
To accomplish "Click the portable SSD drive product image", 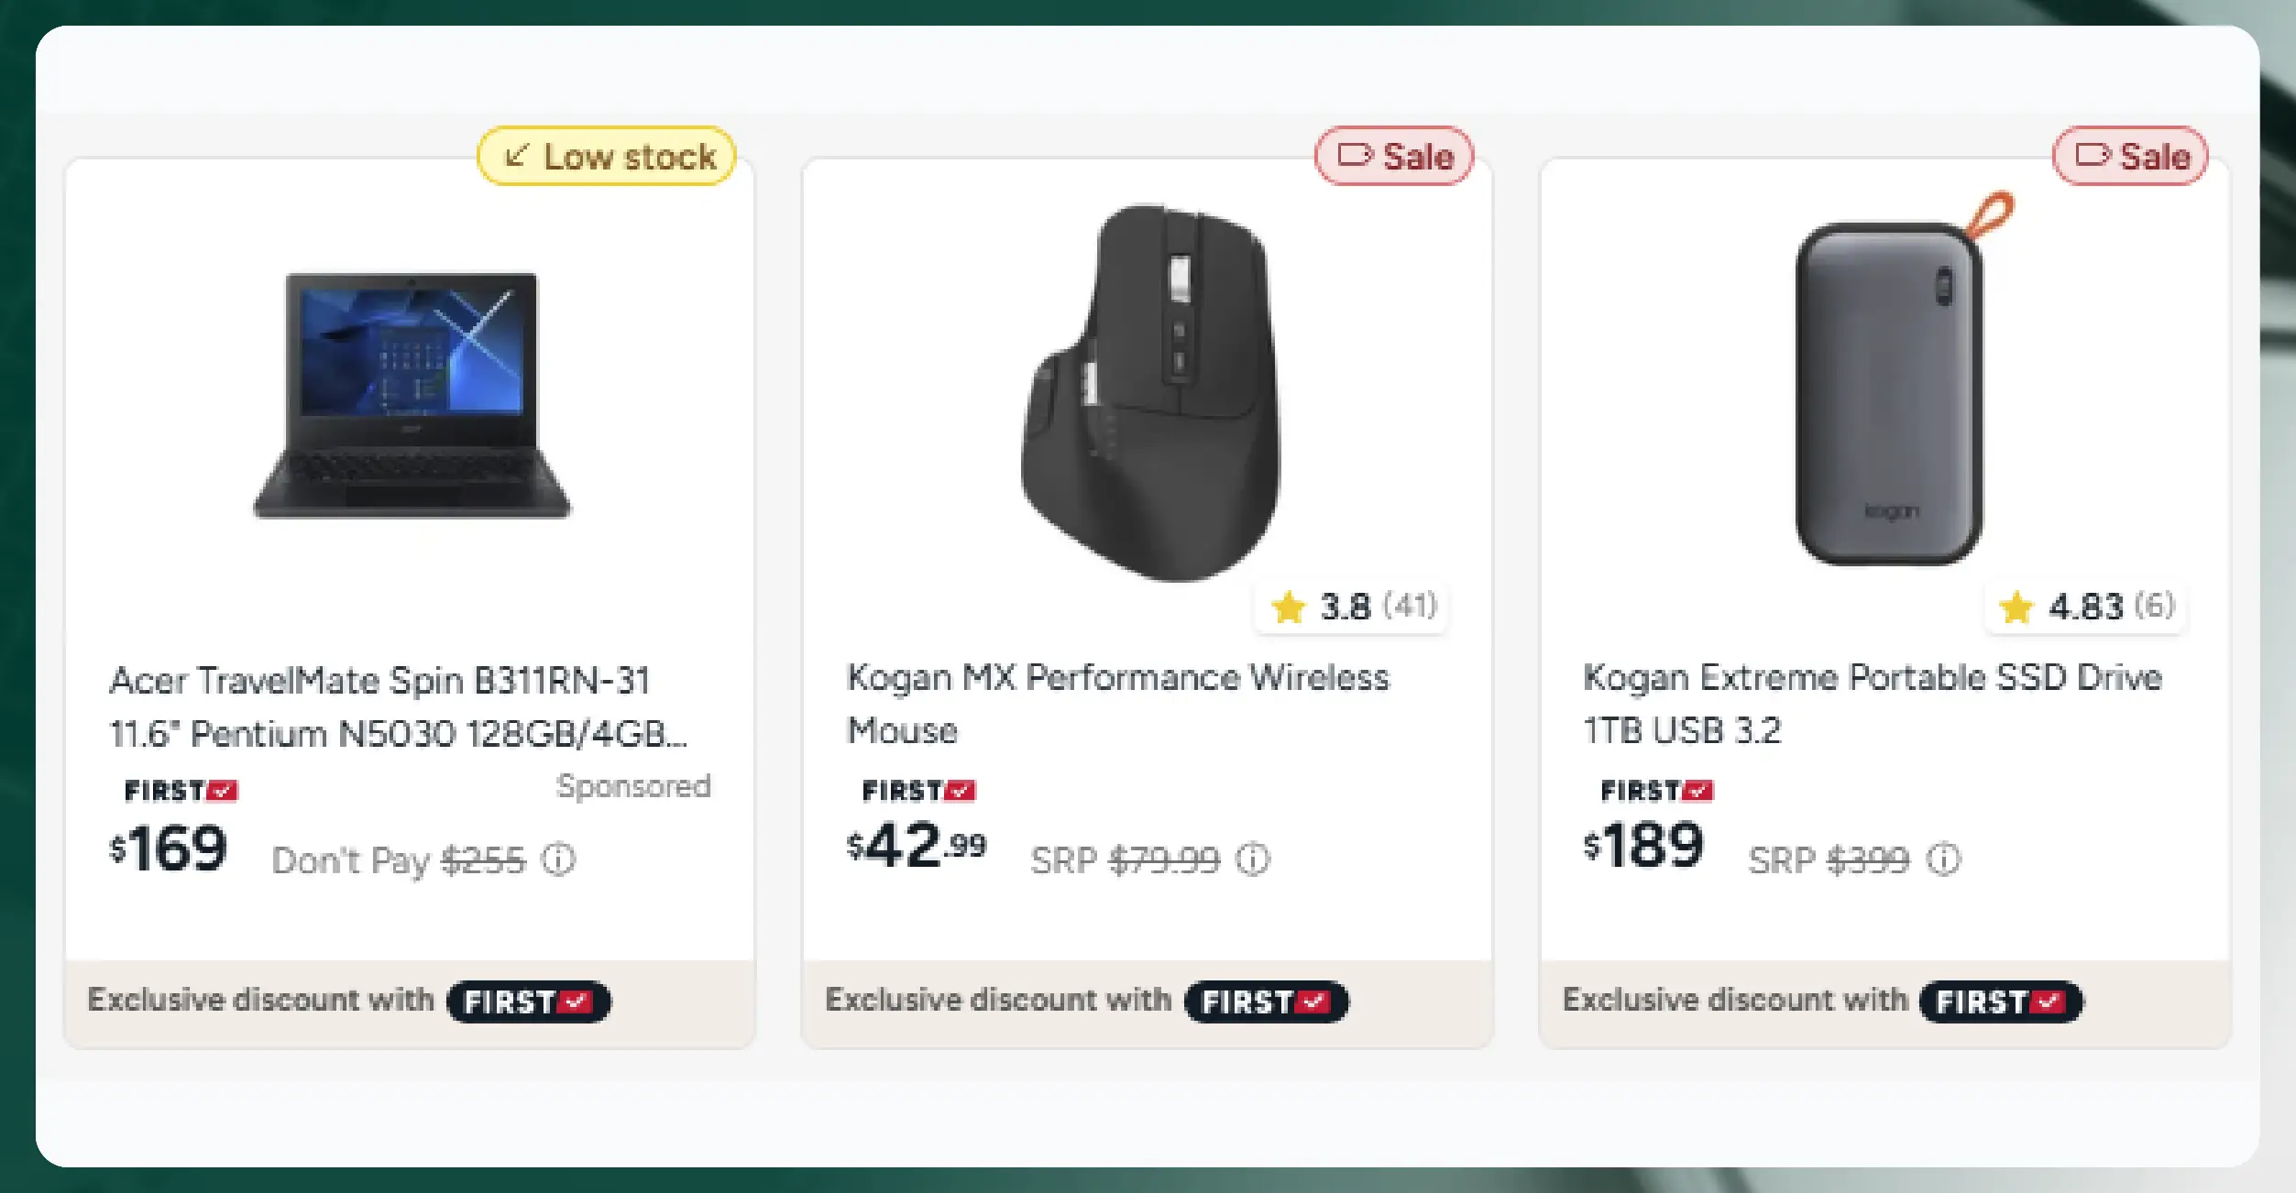I will (1892, 387).
